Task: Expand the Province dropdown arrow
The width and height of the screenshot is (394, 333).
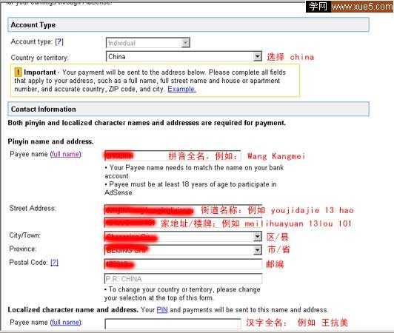Action: (x=257, y=250)
